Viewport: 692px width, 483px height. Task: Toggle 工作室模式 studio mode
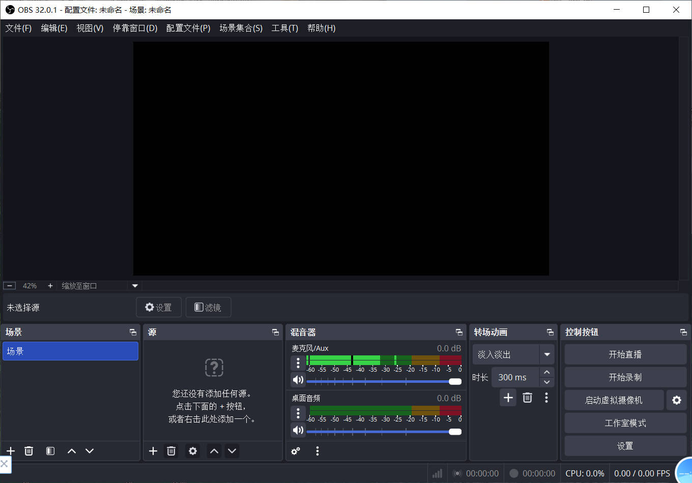pyautogui.click(x=625, y=423)
